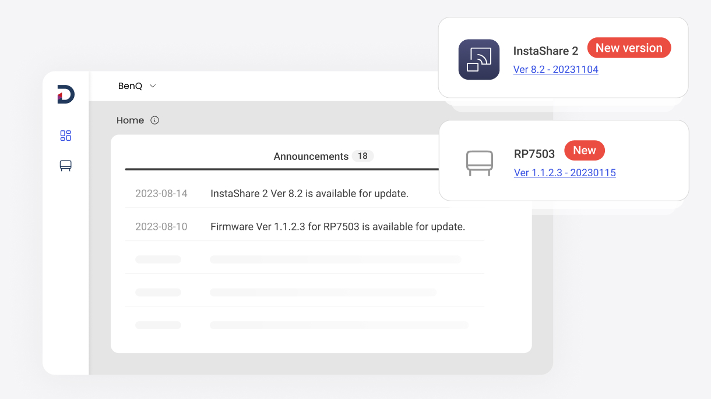Viewport: 711px width, 399px height.
Task: Click the InstaShare 2 card title
Action: (545, 51)
